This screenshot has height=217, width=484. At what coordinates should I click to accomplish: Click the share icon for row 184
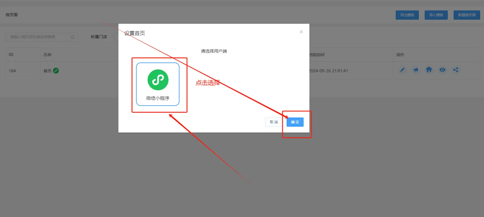coord(456,70)
